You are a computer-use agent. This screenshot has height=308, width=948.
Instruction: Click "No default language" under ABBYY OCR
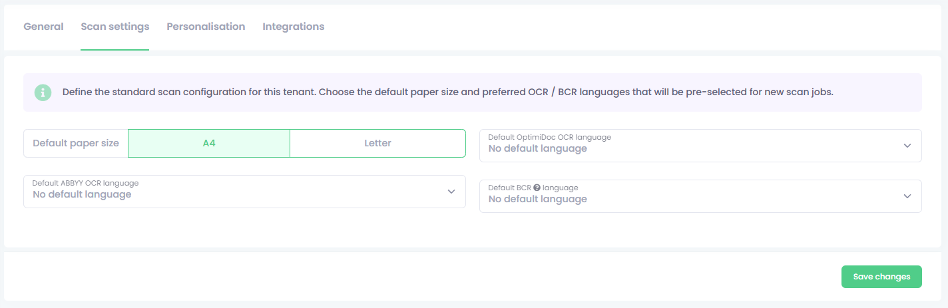tap(82, 195)
